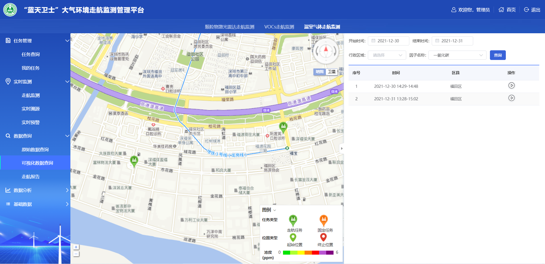Screen dimensions: 545x264
Task: Click the 查询 search button
Action: point(498,55)
